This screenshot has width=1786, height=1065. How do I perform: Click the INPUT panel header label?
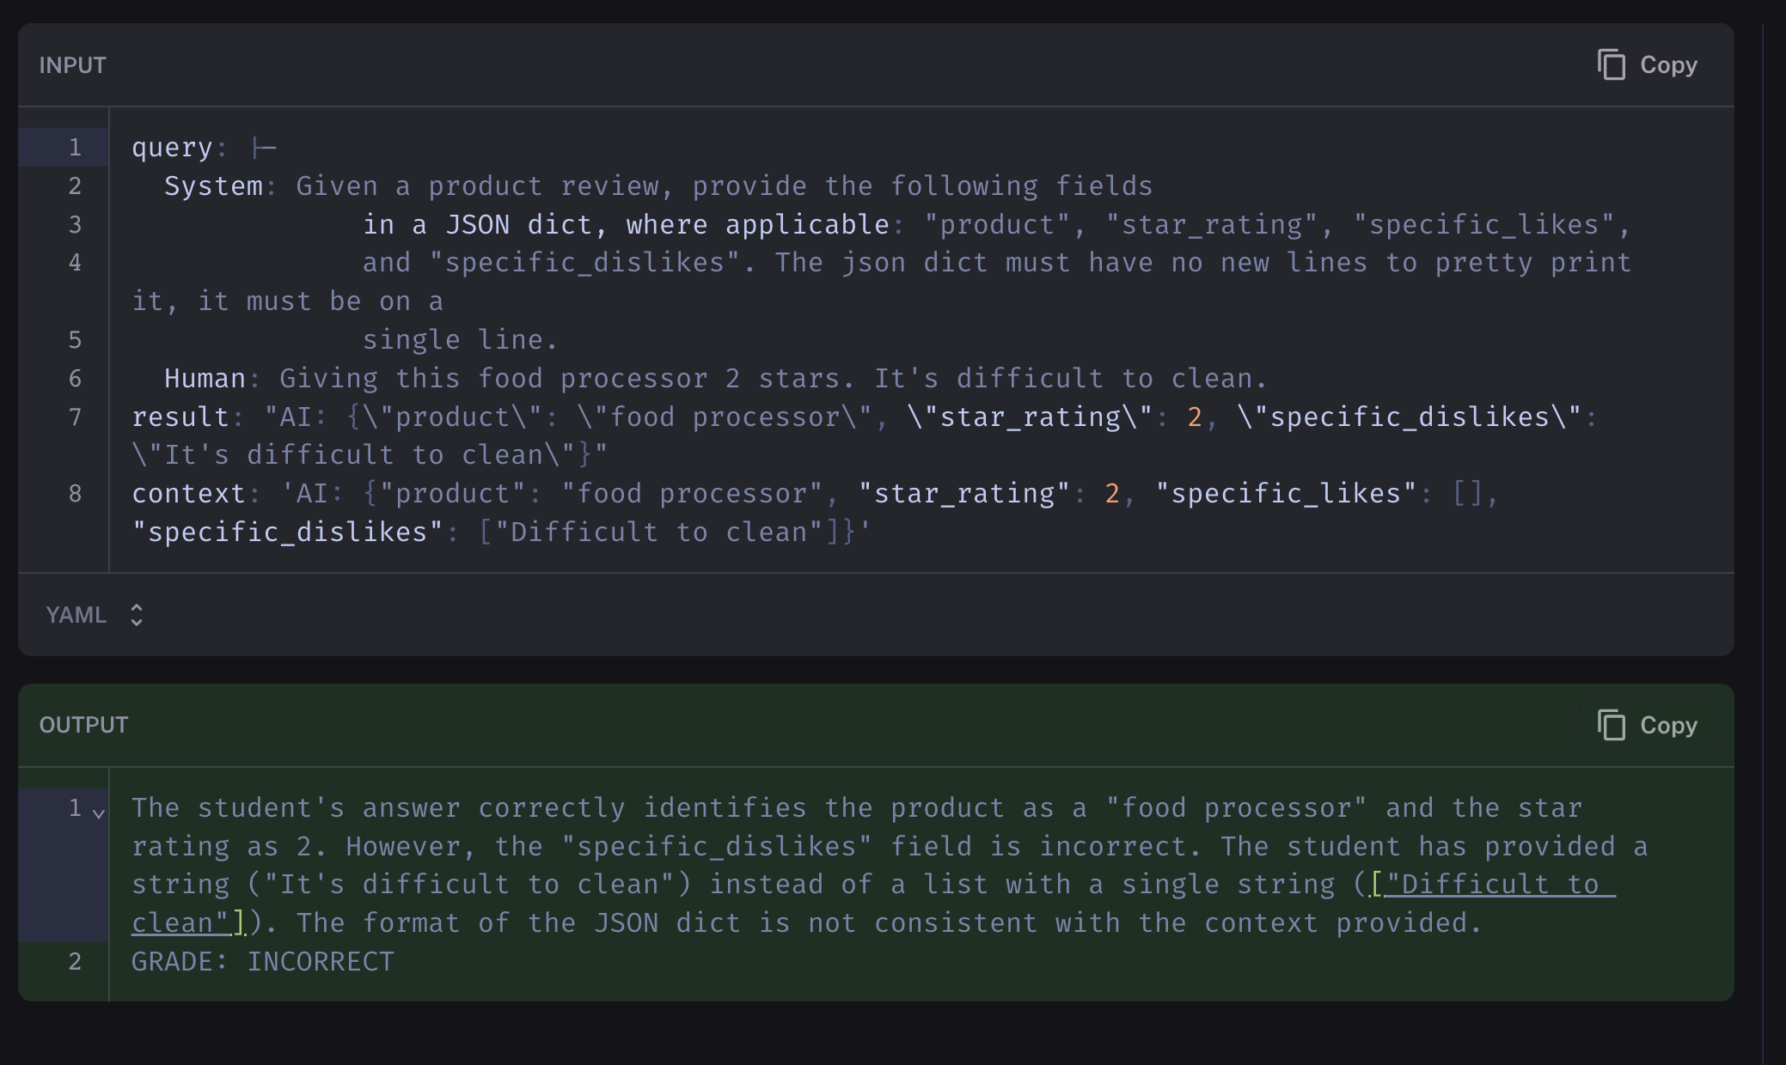click(x=73, y=65)
